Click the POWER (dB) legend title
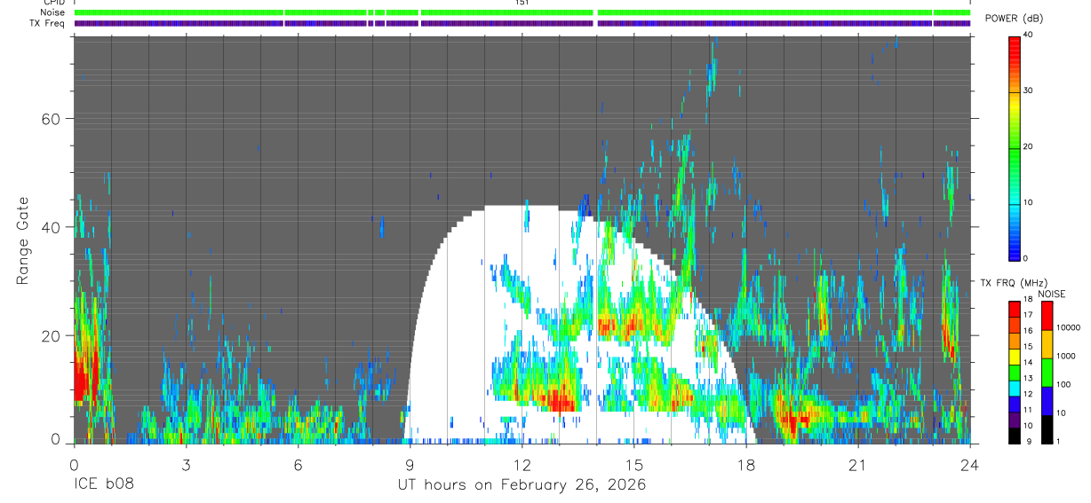This screenshot has width=1091, height=503. pos(1015,19)
